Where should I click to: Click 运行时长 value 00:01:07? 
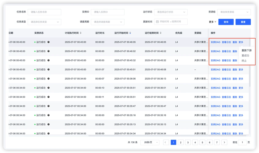pyautogui.click(x=100, y=69)
